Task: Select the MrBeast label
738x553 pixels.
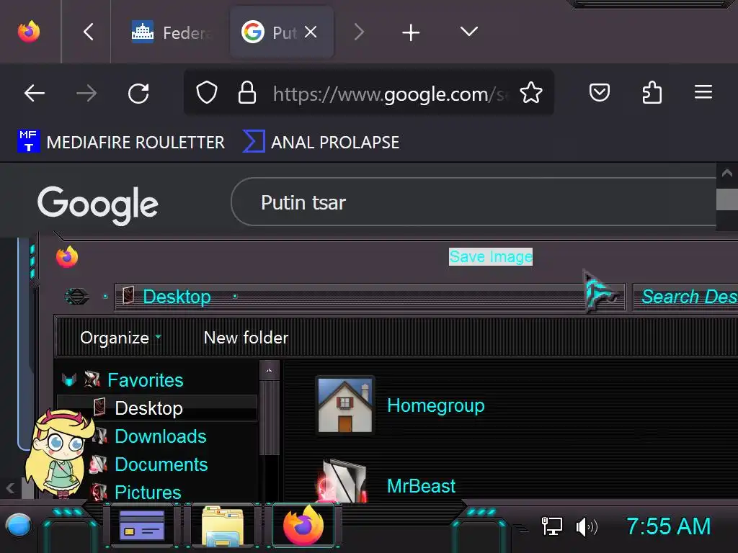Action: coord(421,486)
